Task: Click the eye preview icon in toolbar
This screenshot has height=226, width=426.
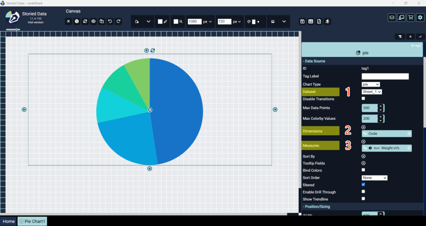Action: 93,21
